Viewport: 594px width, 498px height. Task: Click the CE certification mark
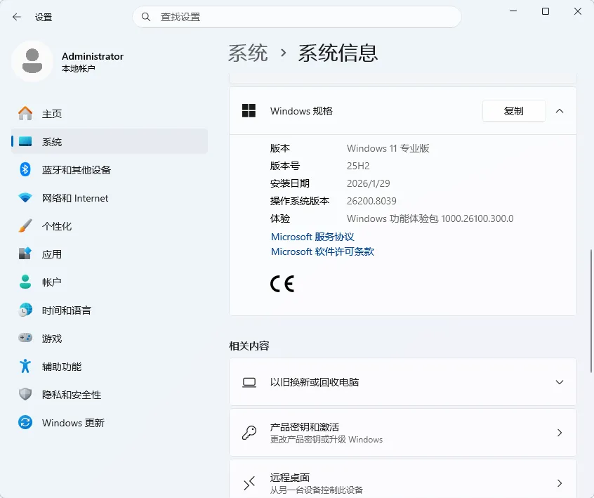click(282, 284)
